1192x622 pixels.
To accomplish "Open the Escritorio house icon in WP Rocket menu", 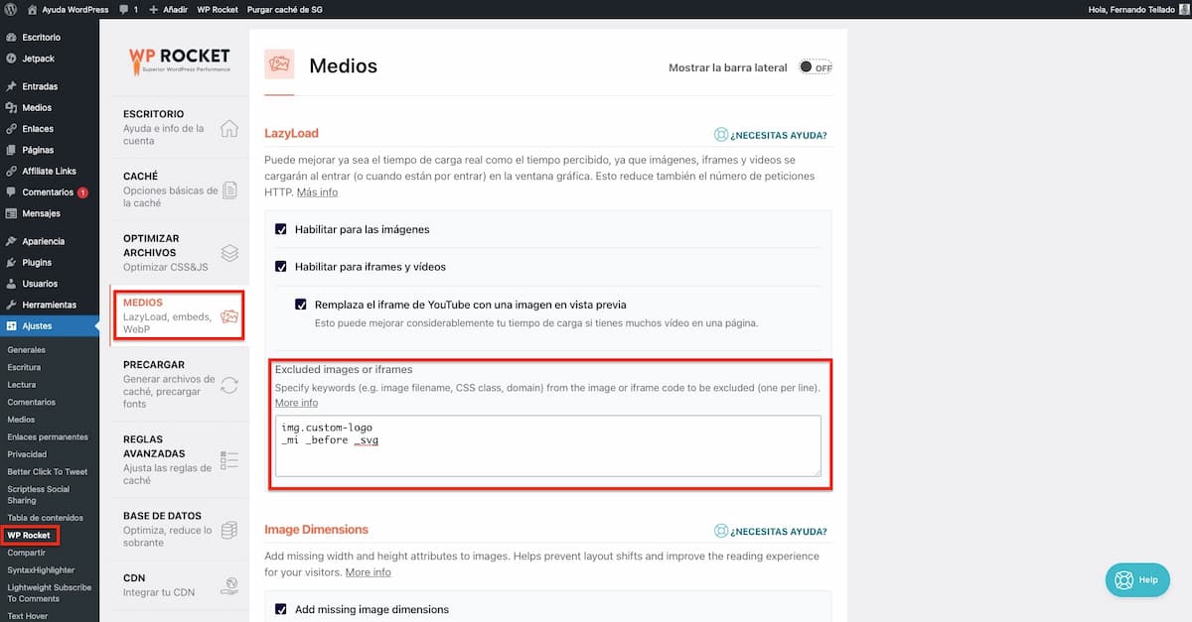I will [229, 128].
